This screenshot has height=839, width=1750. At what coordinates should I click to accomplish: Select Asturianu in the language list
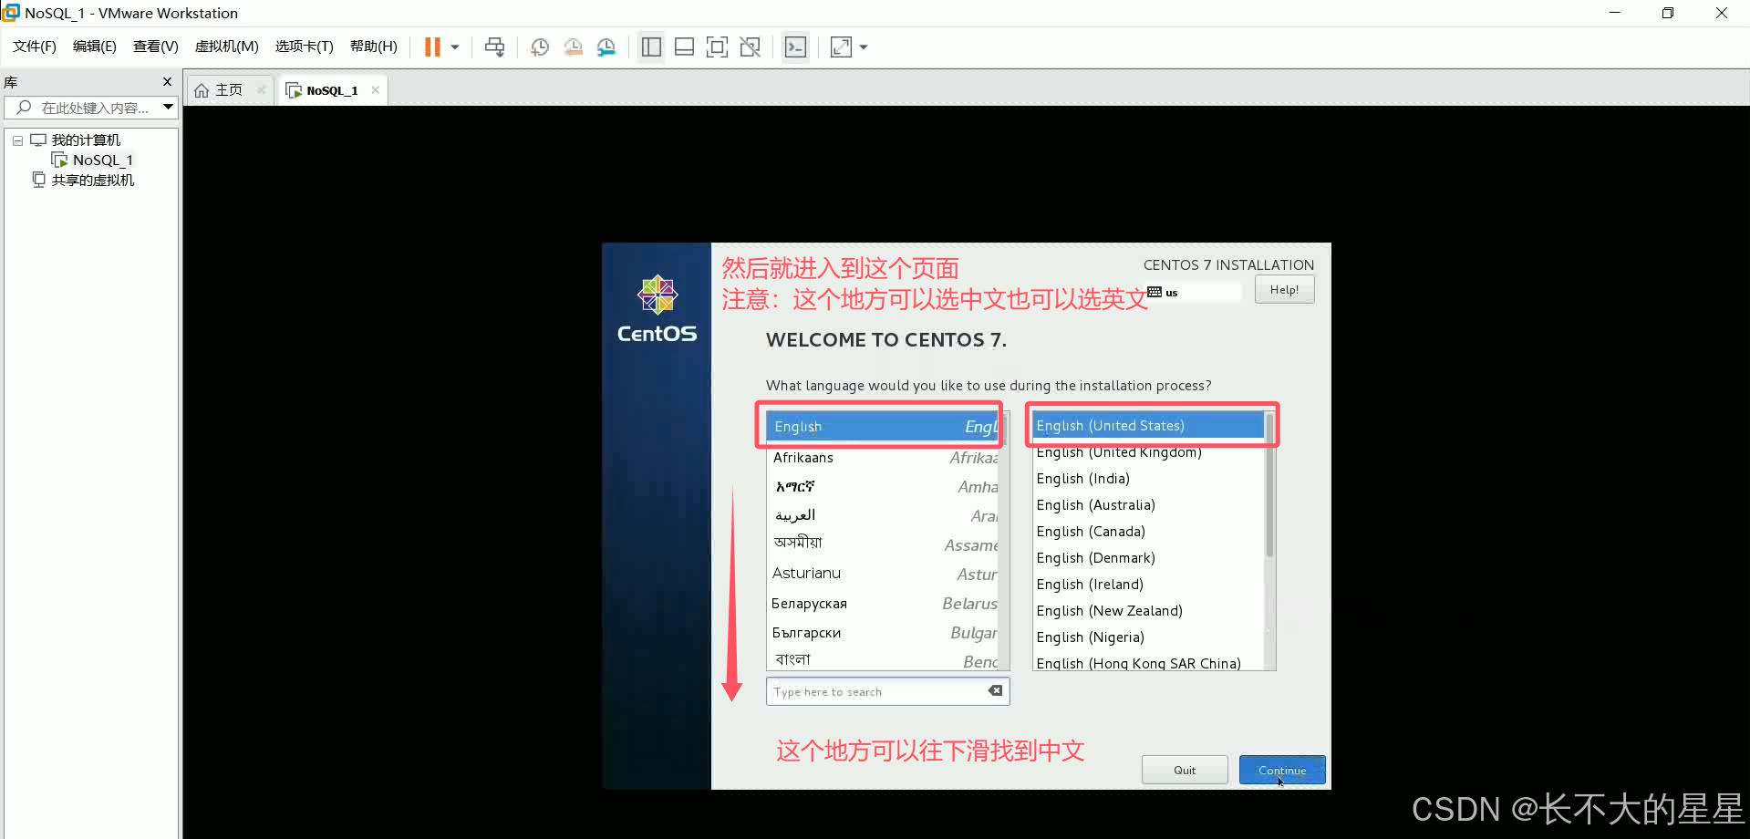tap(883, 574)
